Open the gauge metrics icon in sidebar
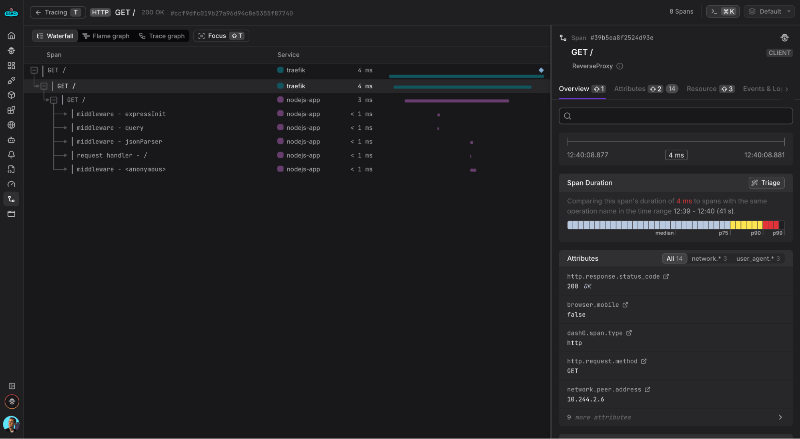This screenshot has width=800, height=439. pyautogui.click(x=11, y=184)
